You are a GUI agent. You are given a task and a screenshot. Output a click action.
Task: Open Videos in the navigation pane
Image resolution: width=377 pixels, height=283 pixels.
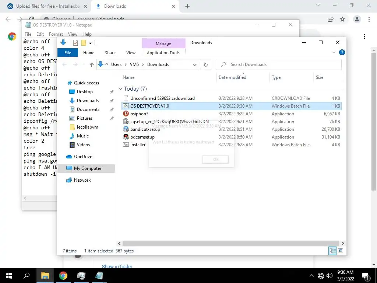pos(83,144)
